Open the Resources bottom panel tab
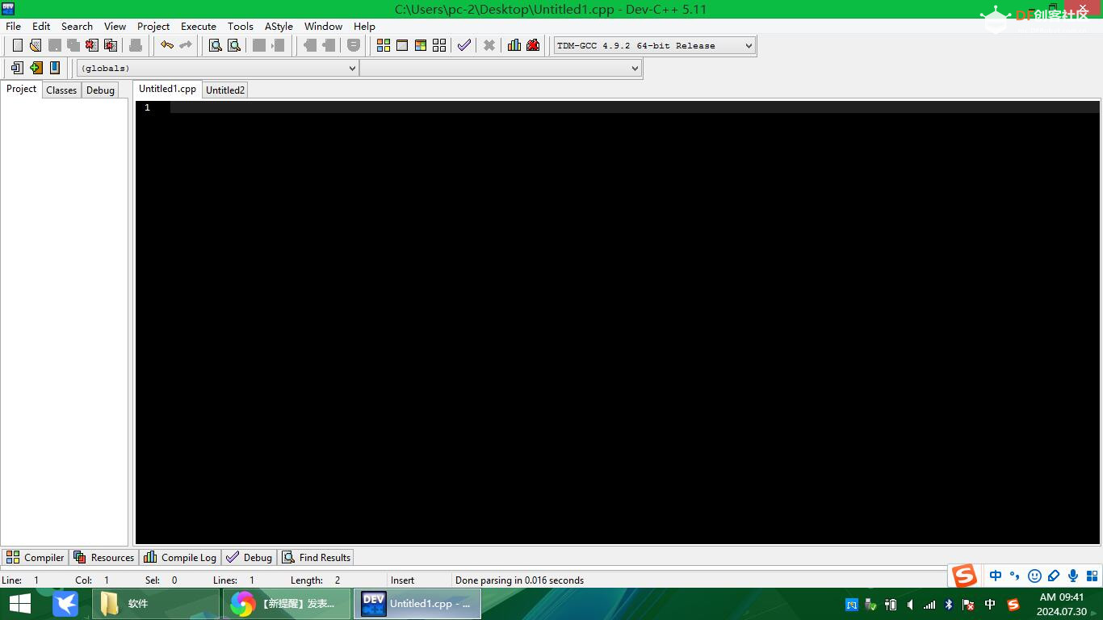Image resolution: width=1103 pixels, height=620 pixels. tap(103, 557)
